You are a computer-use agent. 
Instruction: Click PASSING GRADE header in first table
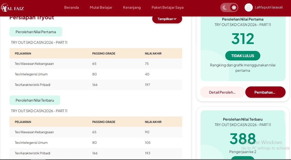pyautogui.click(x=104, y=54)
